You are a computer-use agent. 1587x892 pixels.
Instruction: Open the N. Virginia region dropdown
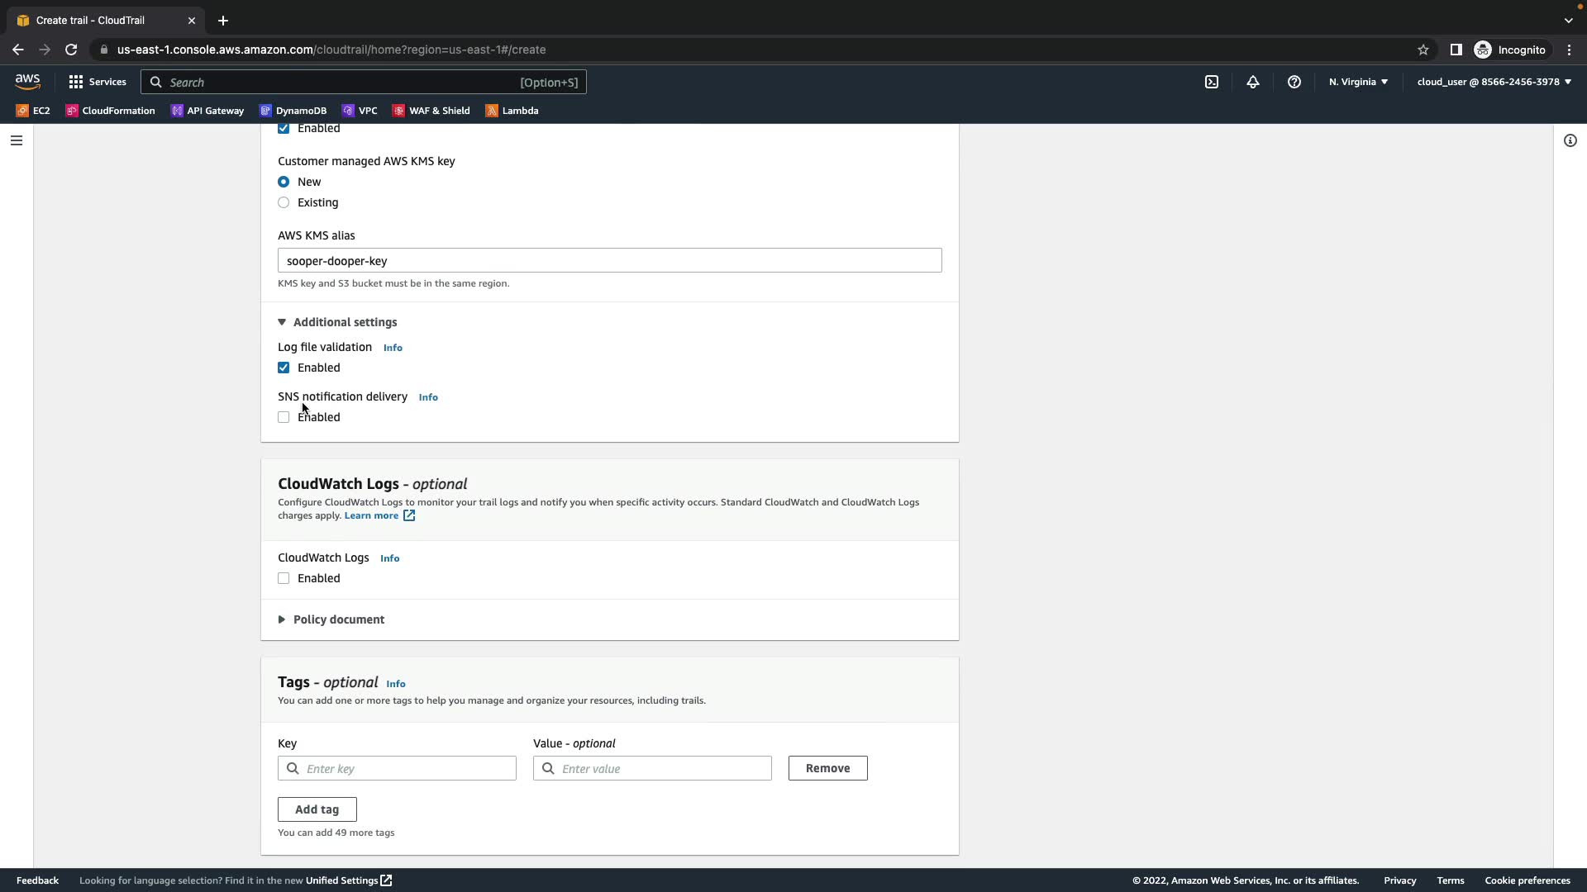pos(1358,82)
